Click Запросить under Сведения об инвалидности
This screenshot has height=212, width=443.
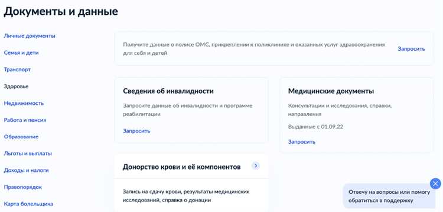click(136, 131)
